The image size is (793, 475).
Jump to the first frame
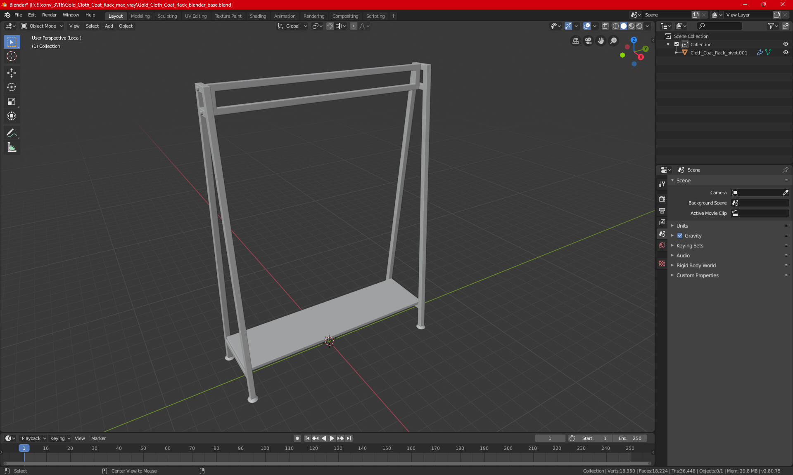point(307,438)
